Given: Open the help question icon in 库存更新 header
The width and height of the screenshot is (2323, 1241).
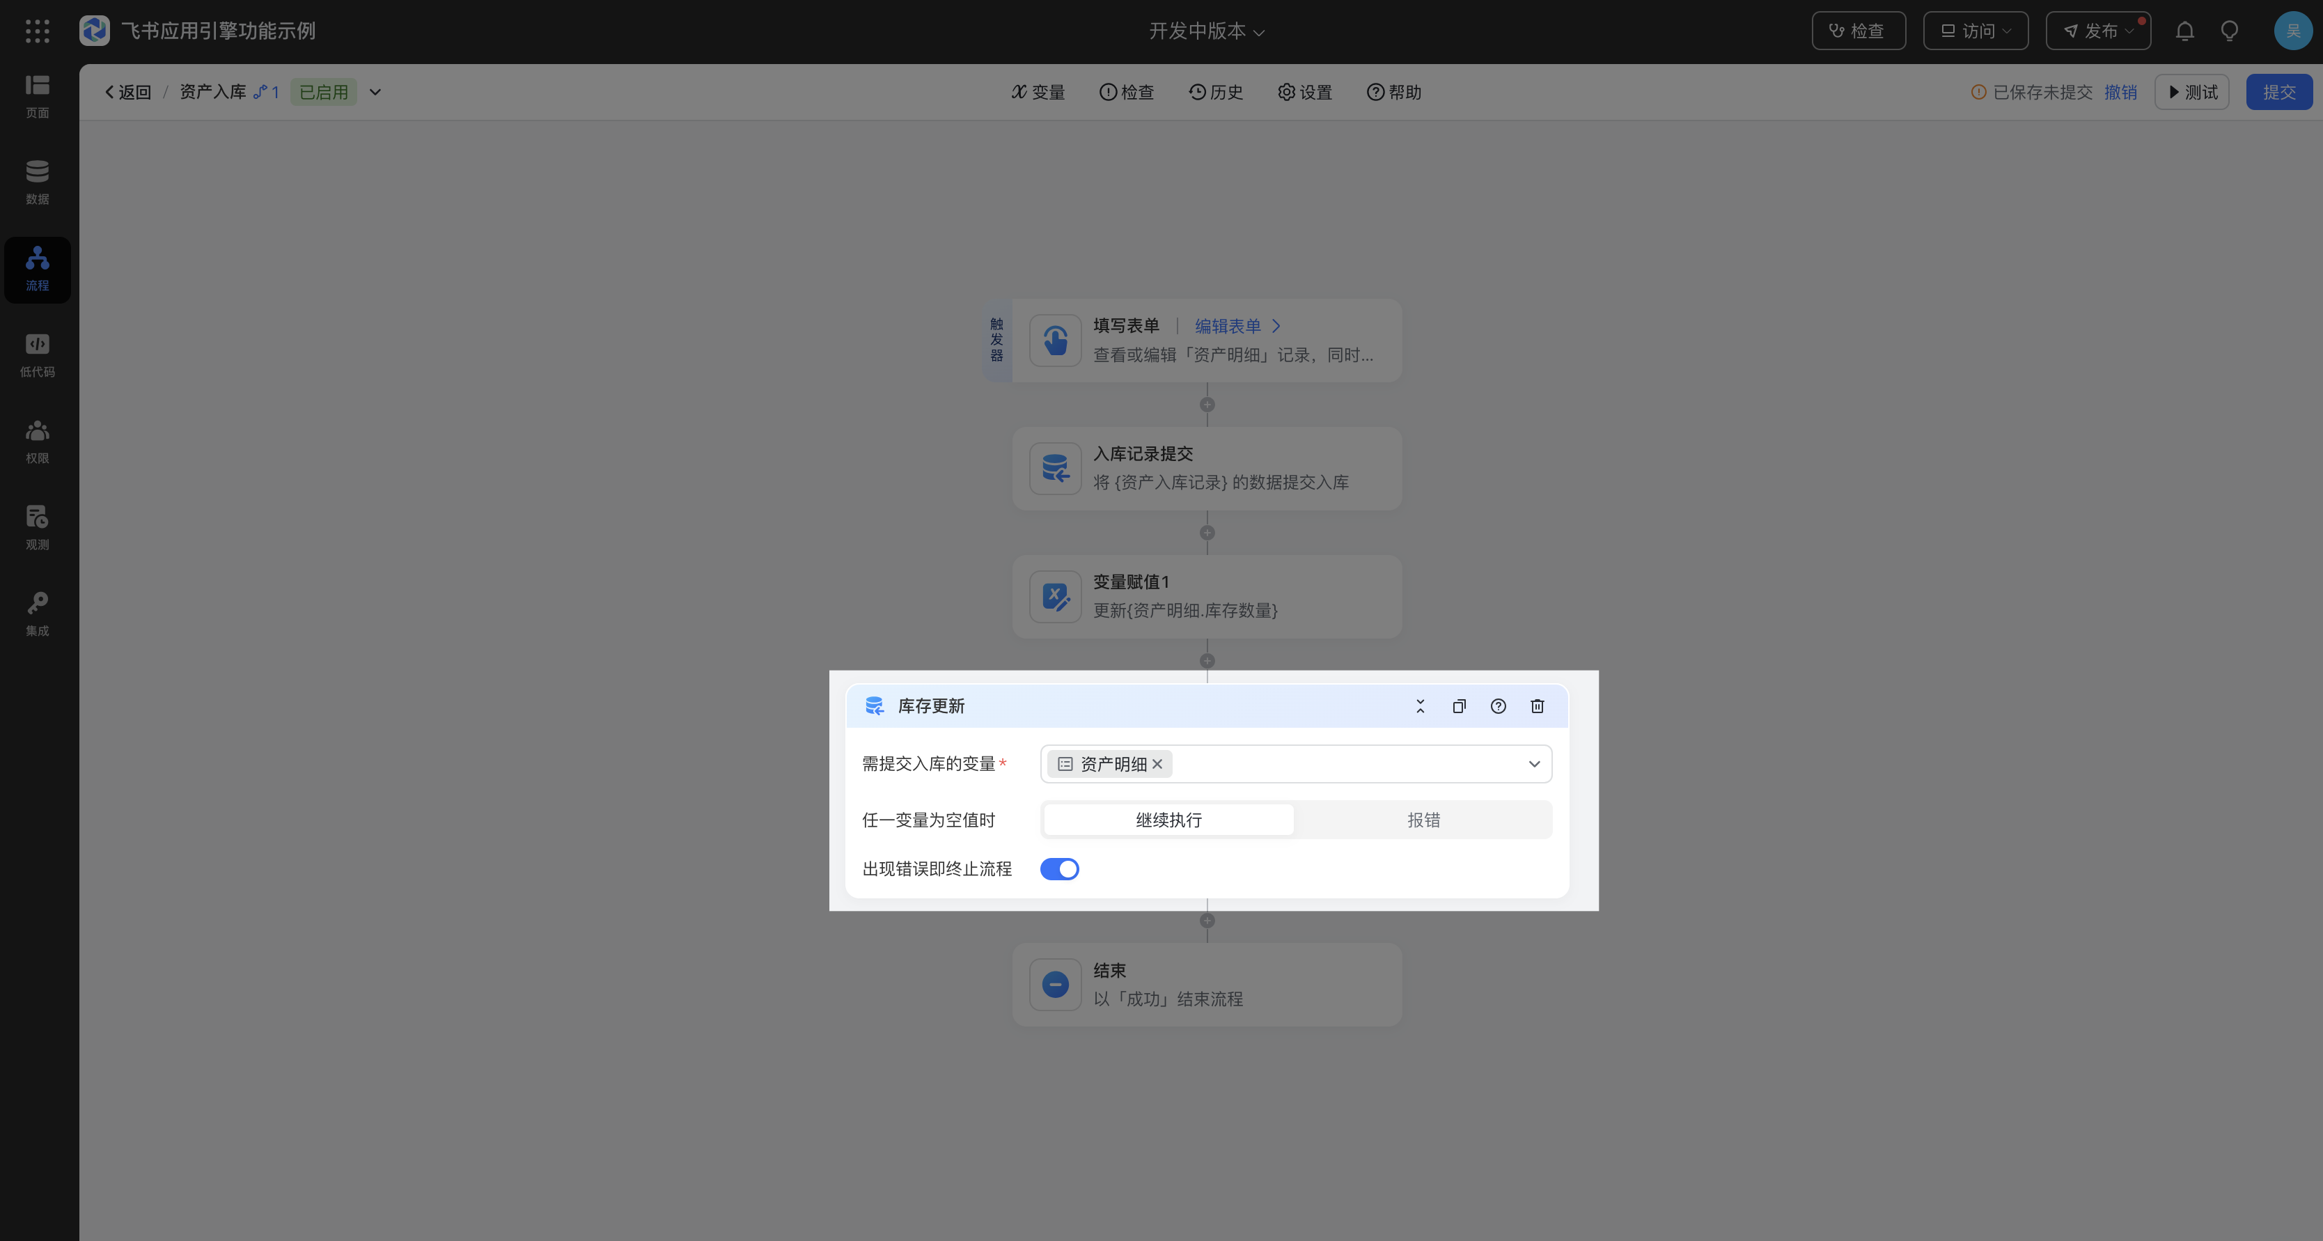Looking at the screenshot, I should tap(1498, 706).
